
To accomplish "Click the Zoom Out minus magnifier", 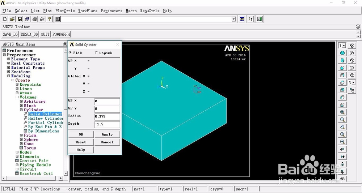I will [x=342, y=142].
